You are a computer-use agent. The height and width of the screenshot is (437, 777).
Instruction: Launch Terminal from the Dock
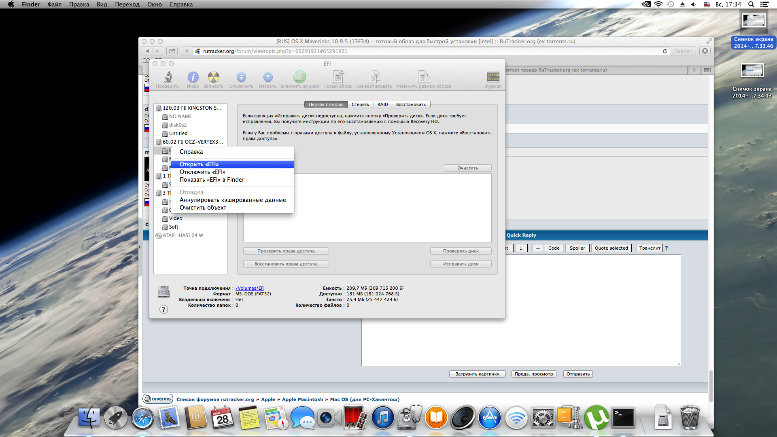pos(623,418)
